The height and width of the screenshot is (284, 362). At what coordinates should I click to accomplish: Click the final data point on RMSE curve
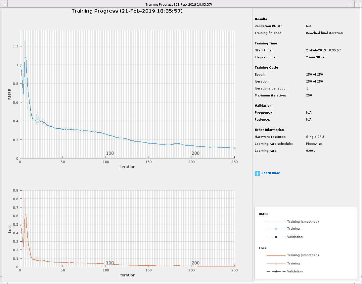[235, 148]
